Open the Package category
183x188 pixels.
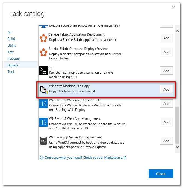[14, 59]
